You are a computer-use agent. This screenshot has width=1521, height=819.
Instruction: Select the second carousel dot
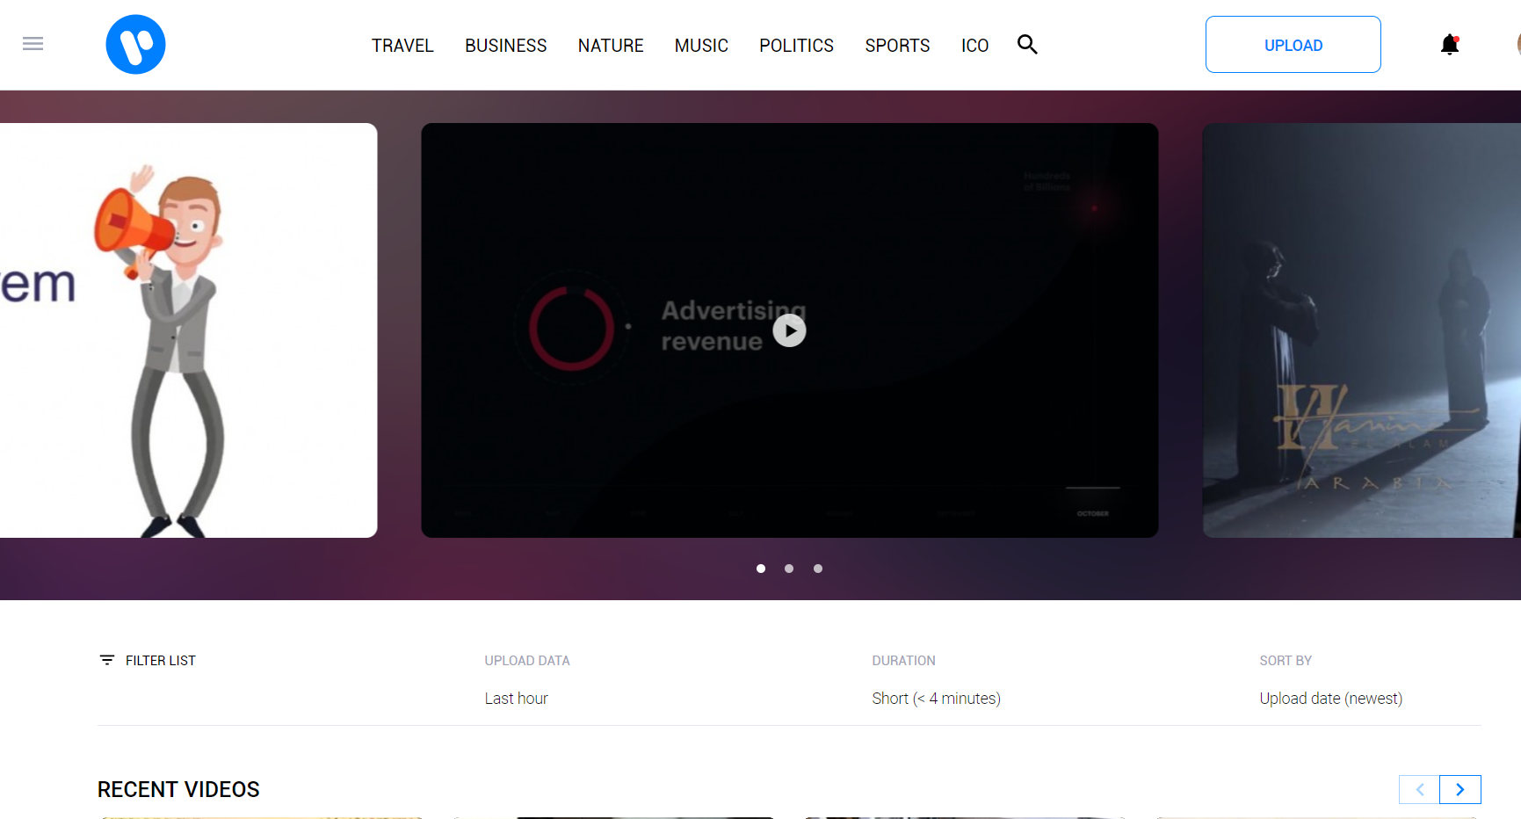pyautogui.click(x=789, y=569)
